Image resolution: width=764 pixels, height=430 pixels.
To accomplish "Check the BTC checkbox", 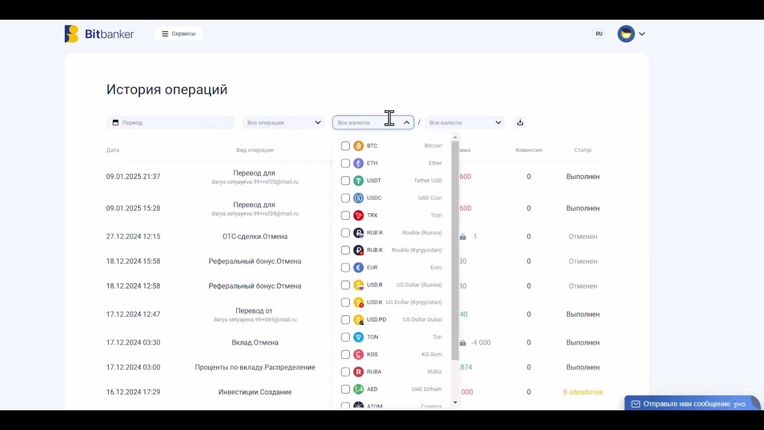I will point(346,146).
